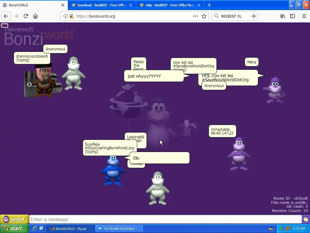Submit the BEEBEEP DL search arrow
310x233 pixels.
pos(253,16)
